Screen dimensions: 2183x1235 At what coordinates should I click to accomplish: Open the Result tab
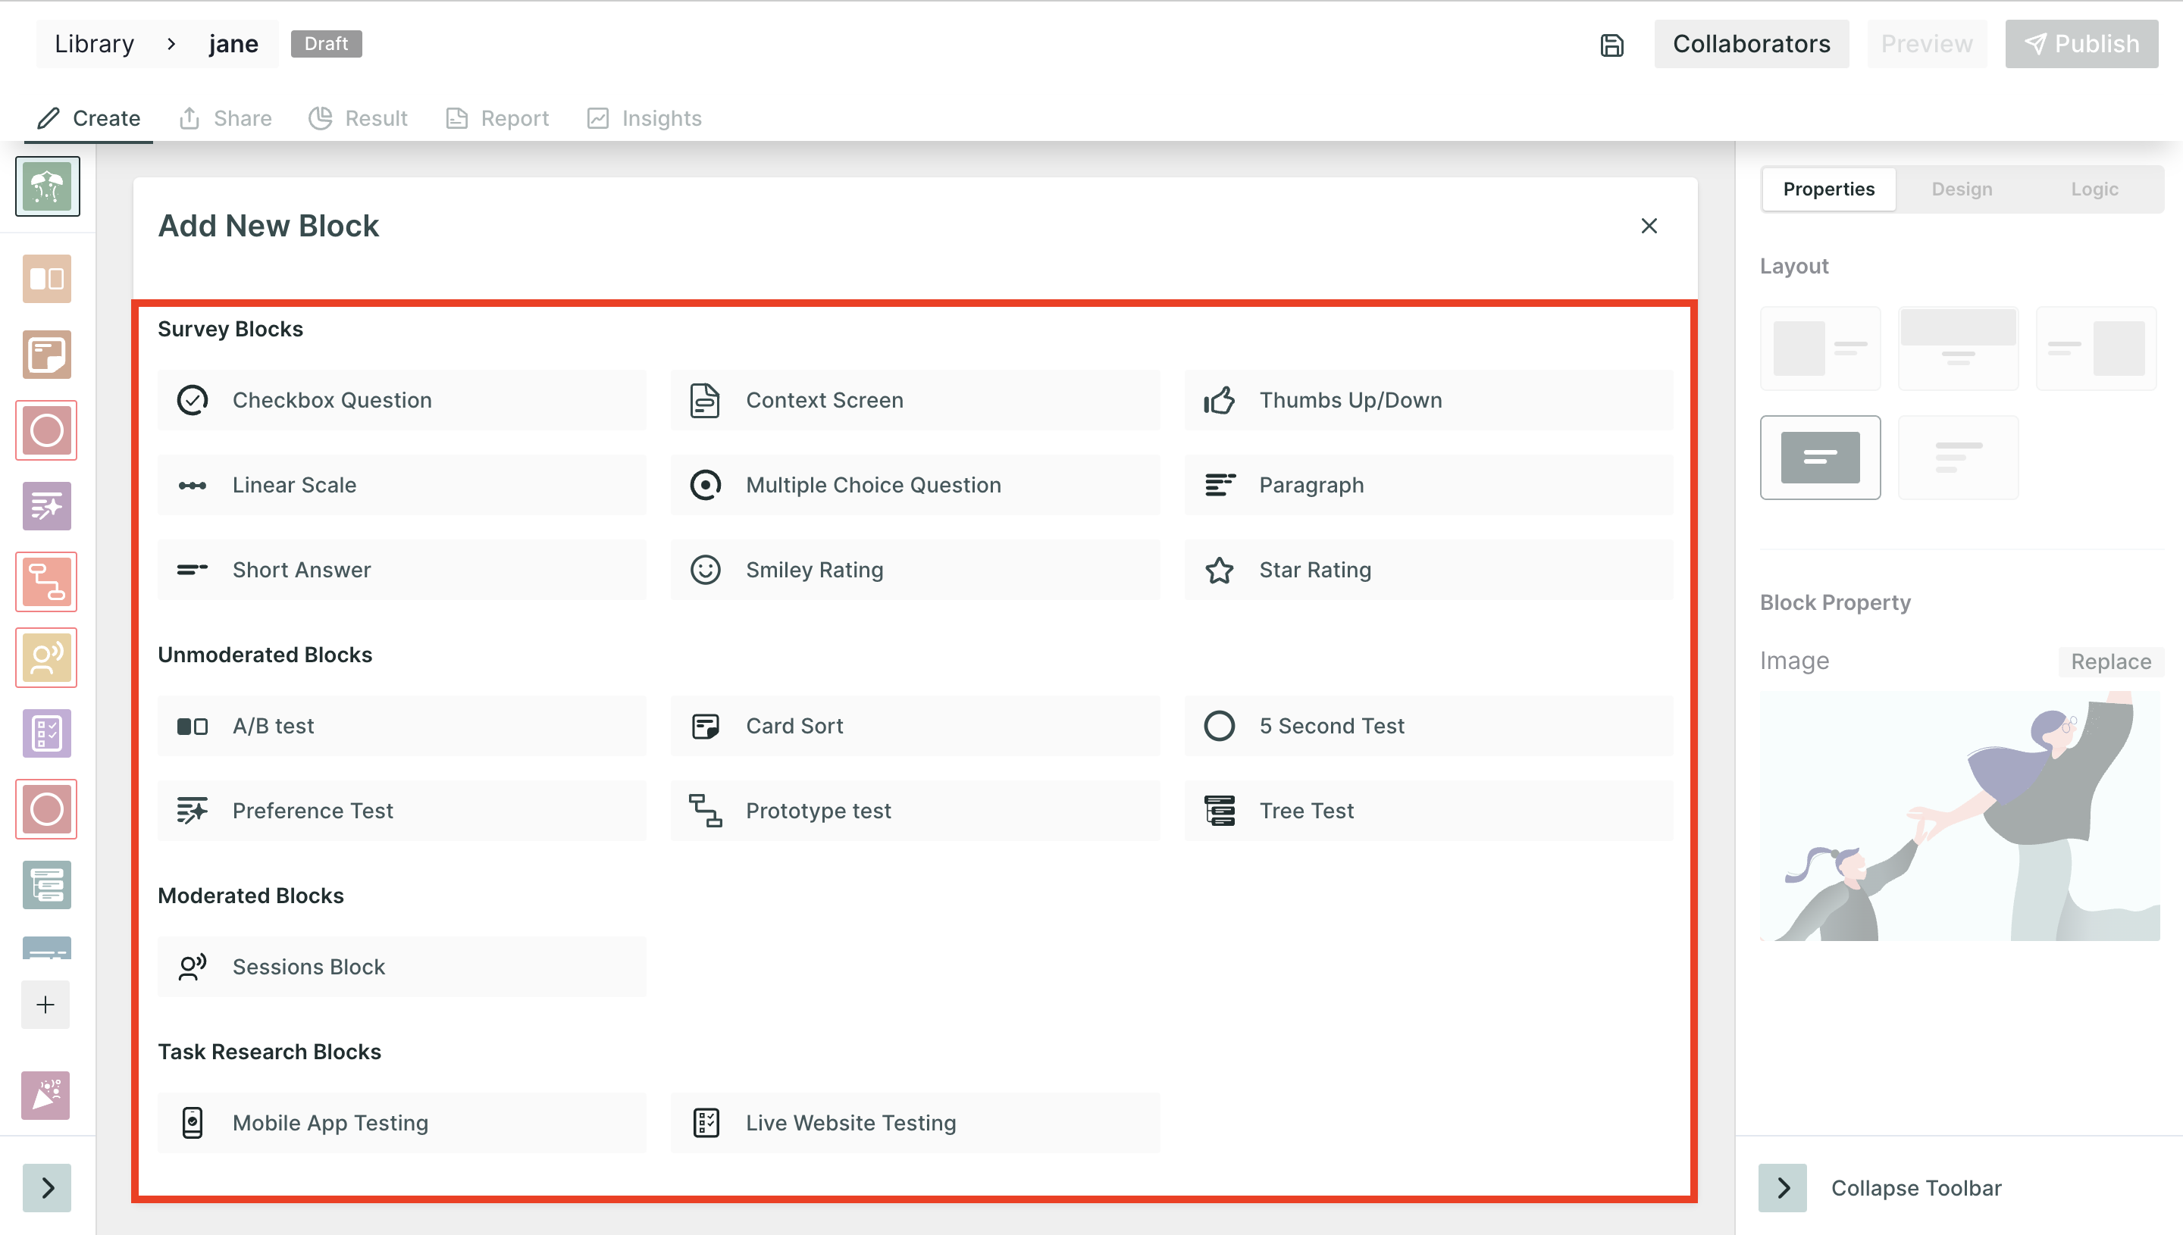click(x=358, y=118)
